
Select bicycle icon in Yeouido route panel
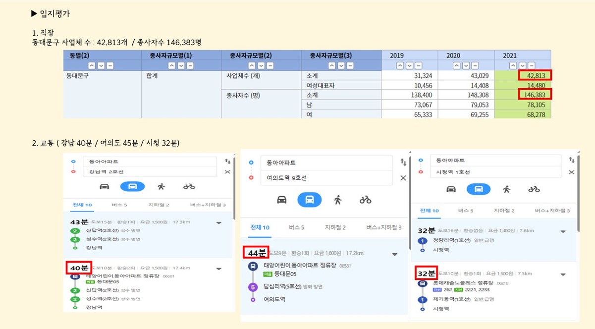366,200
